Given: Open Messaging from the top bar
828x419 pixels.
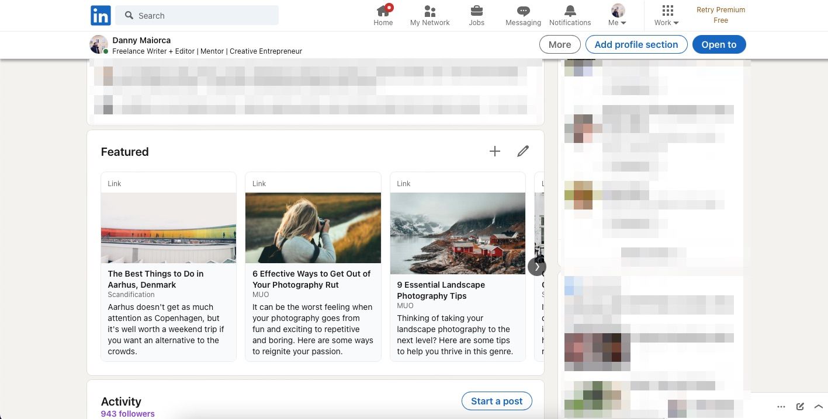Looking at the screenshot, I should pos(522,16).
